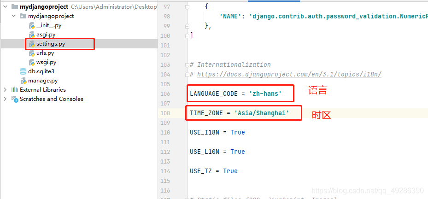Open the docs.djangoproject.com i18n link
The image size is (428, 199).
pyautogui.click(x=289, y=75)
